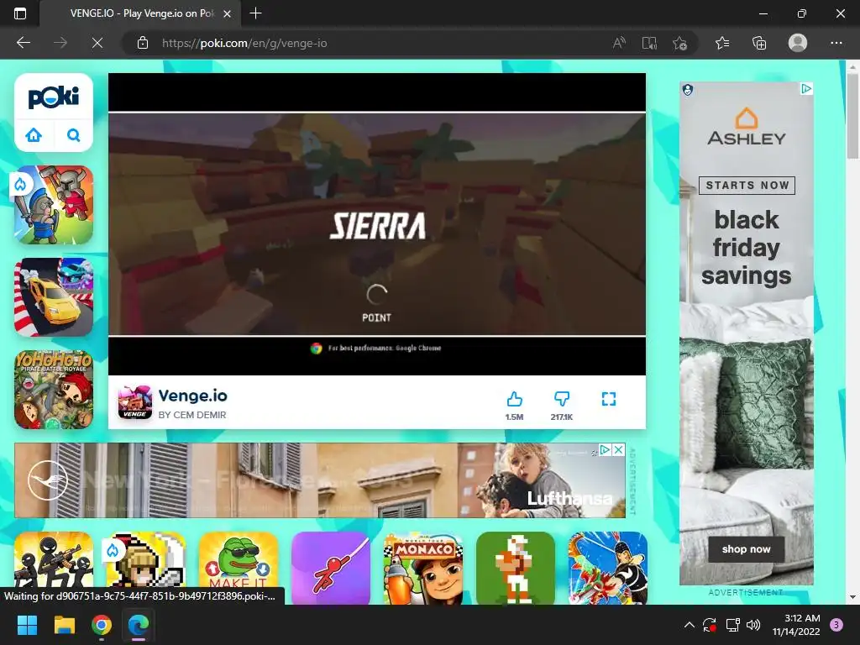Click shop now in the Ashley ad
860x645 pixels.
click(746, 549)
